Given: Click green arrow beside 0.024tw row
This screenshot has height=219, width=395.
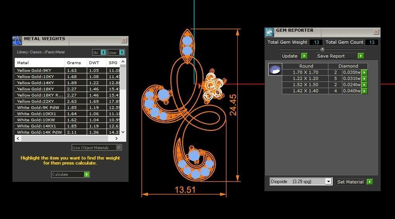Looking at the screenshot, I should [x=364, y=85].
